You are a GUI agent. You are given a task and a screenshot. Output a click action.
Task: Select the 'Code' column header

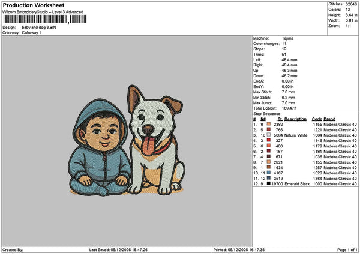tap(317, 119)
